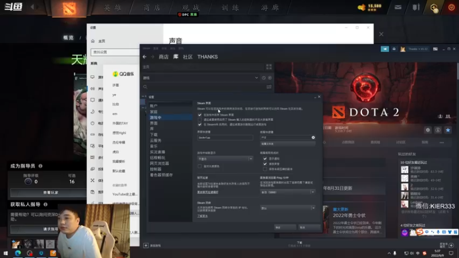Clear the F12 screenshot shortcut key

click(x=313, y=138)
